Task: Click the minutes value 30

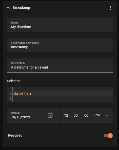Action: click(76, 115)
